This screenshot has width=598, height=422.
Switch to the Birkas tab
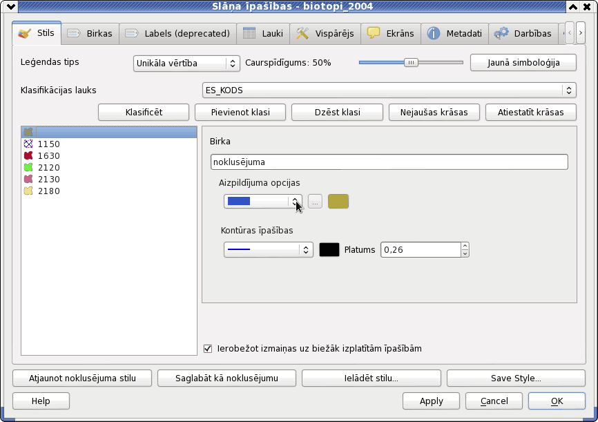click(x=90, y=34)
